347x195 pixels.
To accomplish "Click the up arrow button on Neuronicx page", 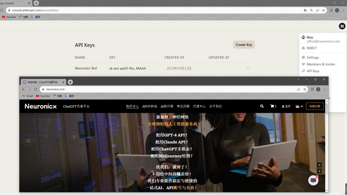I will coord(319,165).
